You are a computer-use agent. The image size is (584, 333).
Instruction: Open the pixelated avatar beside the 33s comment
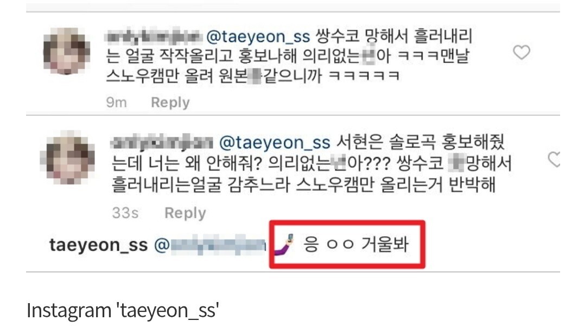click(67, 158)
